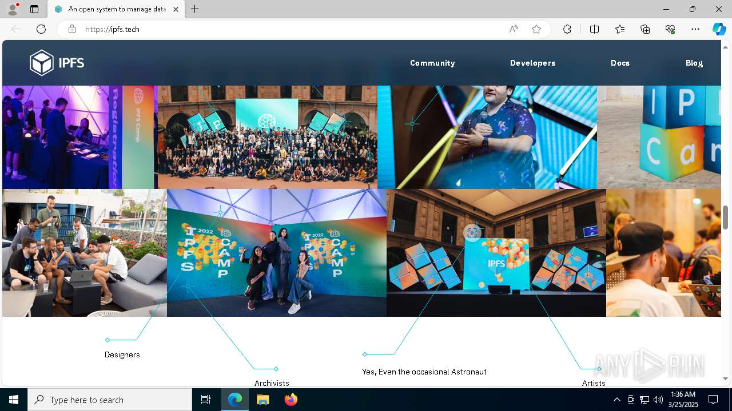Screen dimensions: 732x411
Task: Open the Community nav menu
Action: point(432,63)
